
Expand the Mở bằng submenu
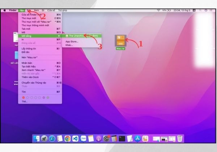(40, 36)
